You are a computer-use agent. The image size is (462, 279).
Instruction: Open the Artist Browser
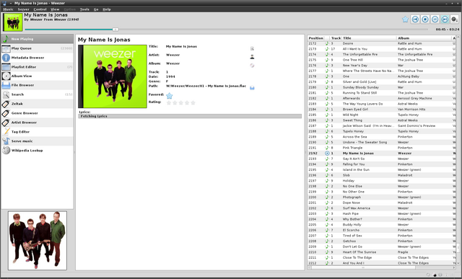37,123
